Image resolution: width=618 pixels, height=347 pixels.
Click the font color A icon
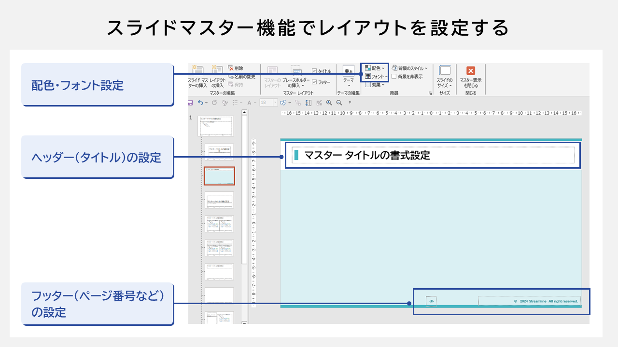[x=250, y=103]
